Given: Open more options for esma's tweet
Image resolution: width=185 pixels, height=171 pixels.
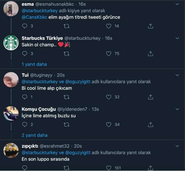Looking at the screenshot, I should 177,5.
